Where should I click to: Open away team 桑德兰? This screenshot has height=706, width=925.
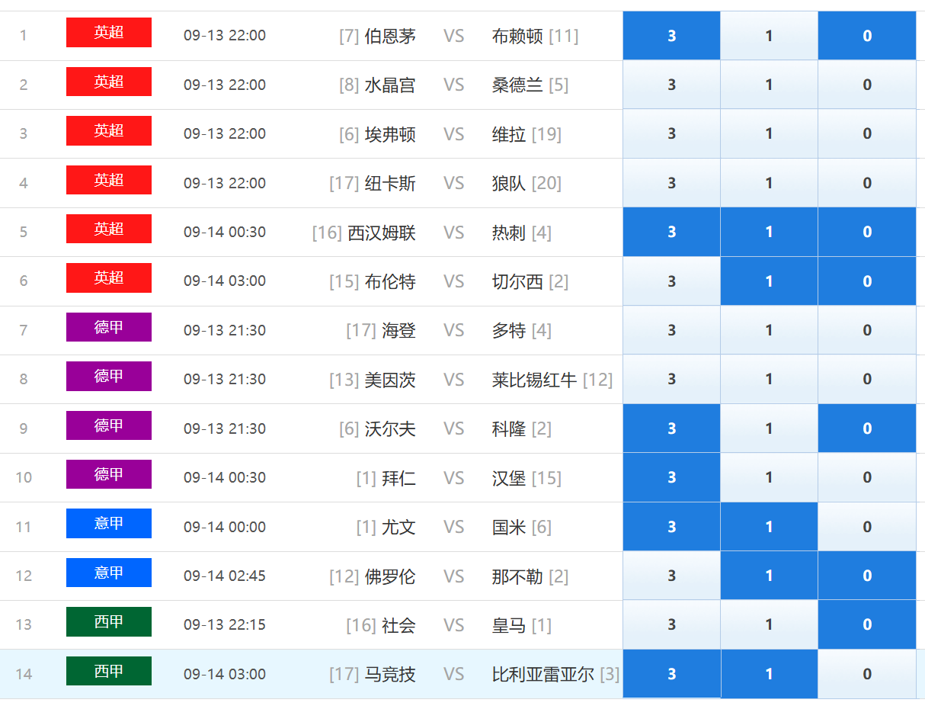click(517, 85)
